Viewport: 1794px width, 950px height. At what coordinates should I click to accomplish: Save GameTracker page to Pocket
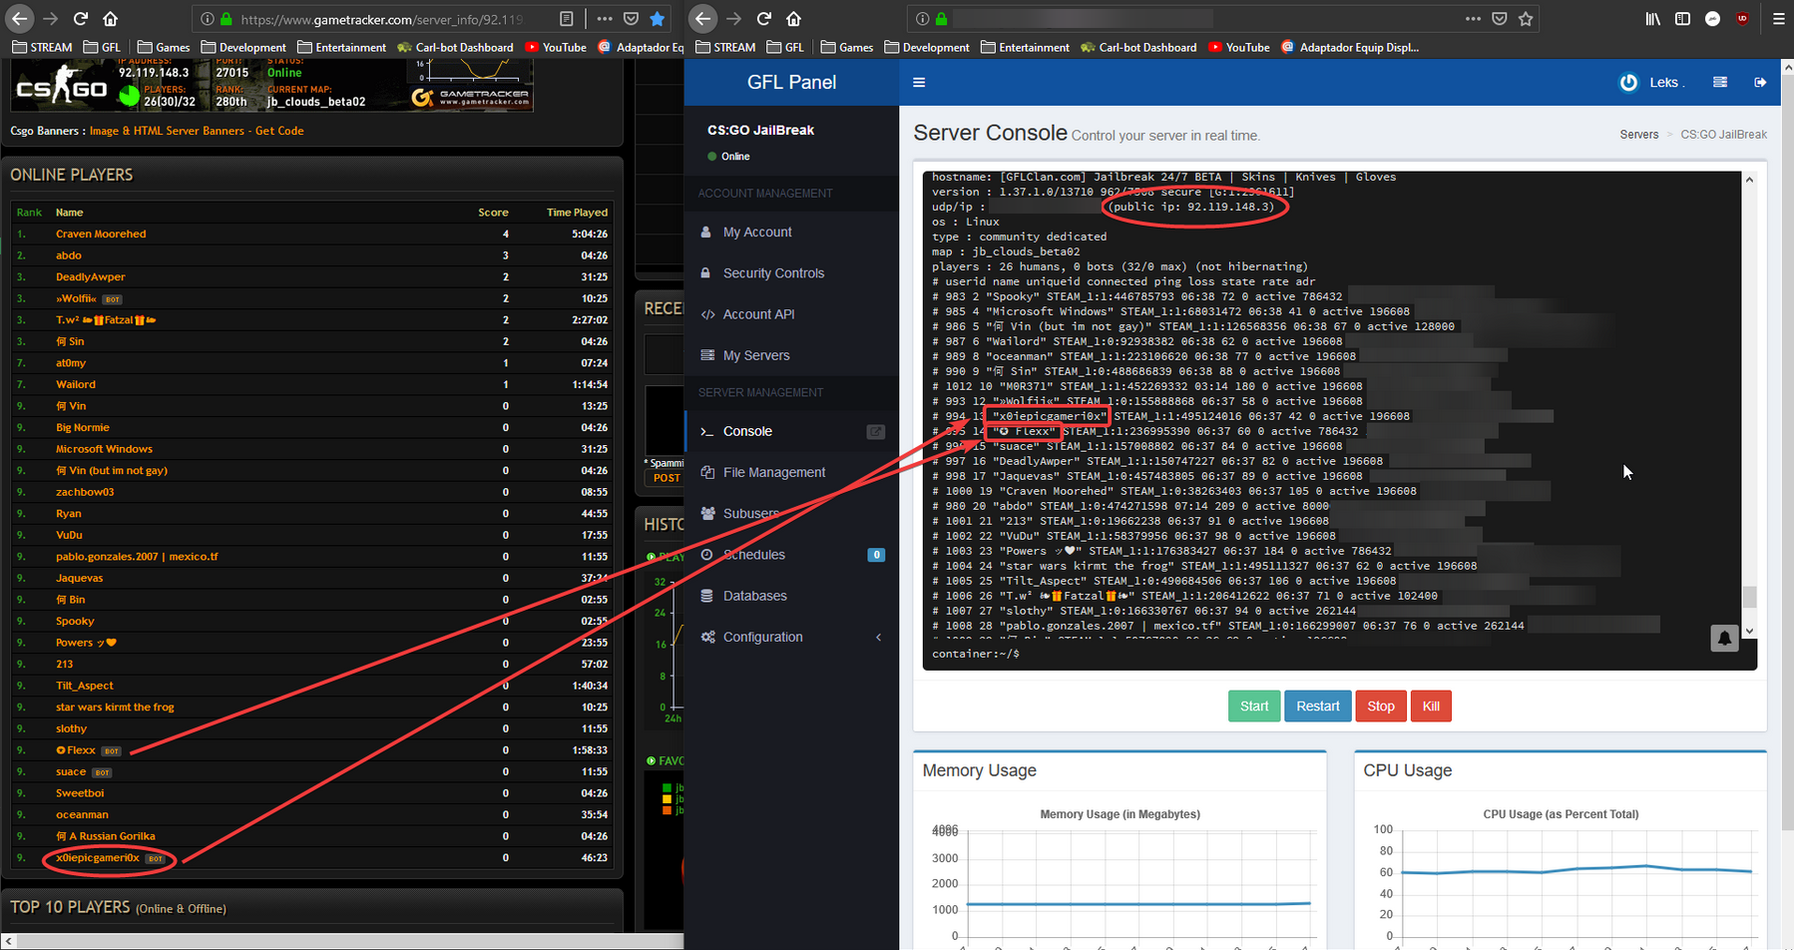(x=631, y=18)
